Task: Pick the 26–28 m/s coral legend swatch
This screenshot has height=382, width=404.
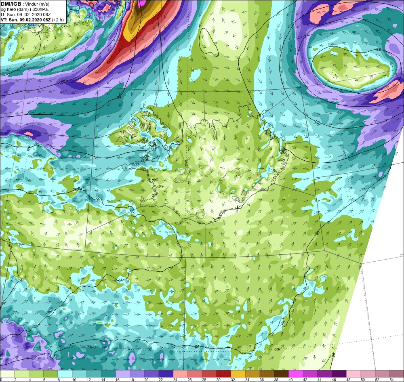Action: [195, 374]
